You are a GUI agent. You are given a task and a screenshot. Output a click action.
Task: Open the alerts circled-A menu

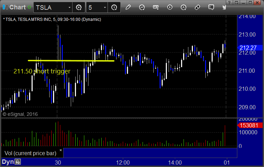tap(184, 7)
